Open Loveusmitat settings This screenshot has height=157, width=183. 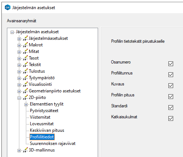pos(42,124)
